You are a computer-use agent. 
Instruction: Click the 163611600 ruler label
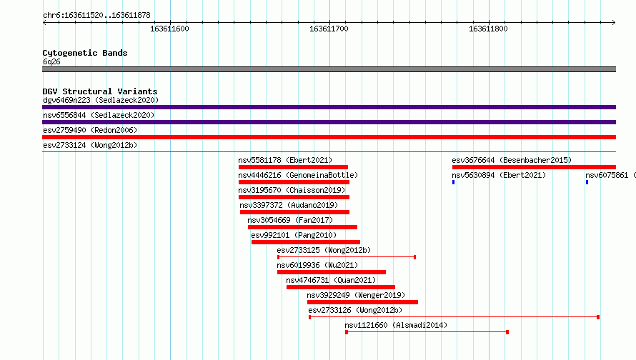click(x=169, y=29)
